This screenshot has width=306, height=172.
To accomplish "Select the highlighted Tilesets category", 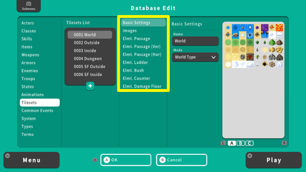I will (x=40, y=103).
